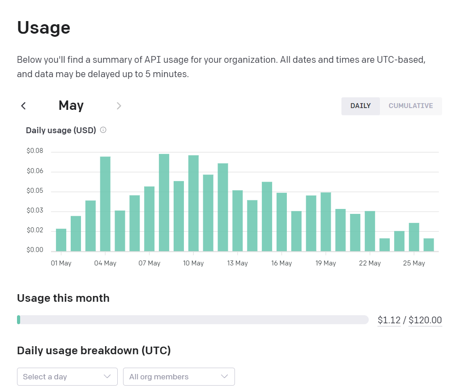This screenshot has width=456, height=391.
Task: Click the $1.12 current usage amount
Action: tap(389, 320)
